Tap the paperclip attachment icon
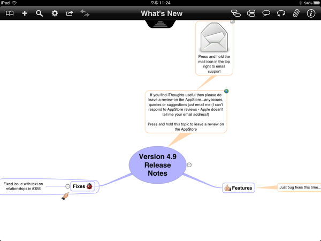The height and width of the screenshot is (241, 321). click(296, 13)
